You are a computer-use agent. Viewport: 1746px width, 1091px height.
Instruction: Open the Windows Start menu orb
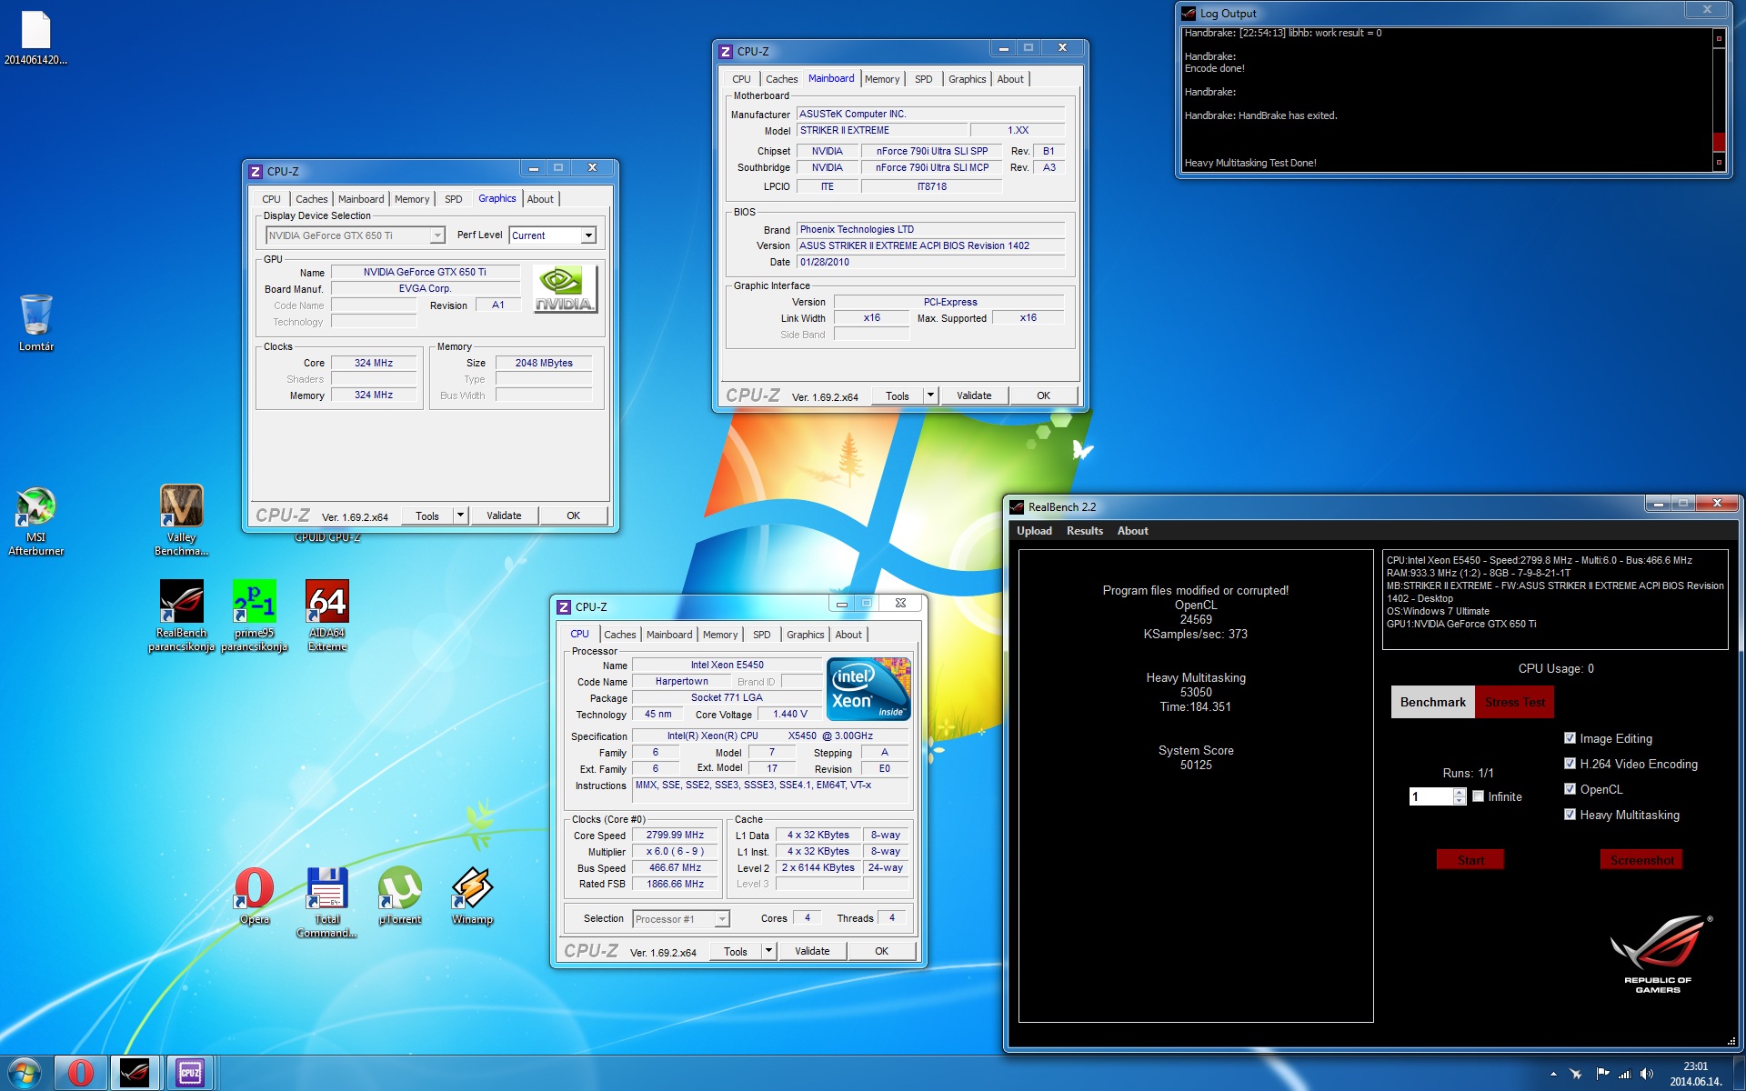(x=25, y=1073)
